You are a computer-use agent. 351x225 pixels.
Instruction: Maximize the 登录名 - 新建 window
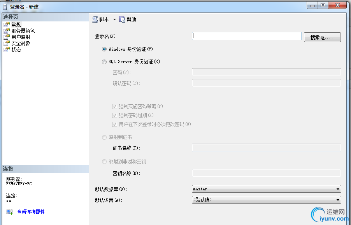tap(323, 5)
